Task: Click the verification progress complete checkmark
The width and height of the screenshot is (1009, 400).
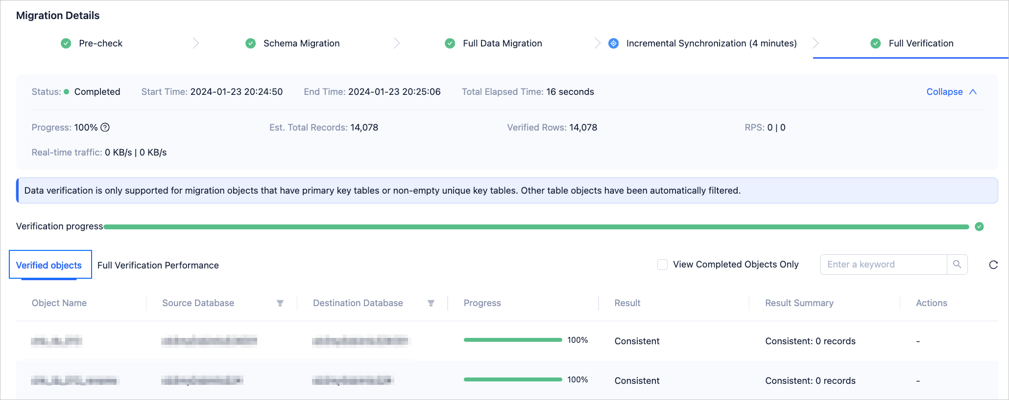Action: click(x=979, y=226)
